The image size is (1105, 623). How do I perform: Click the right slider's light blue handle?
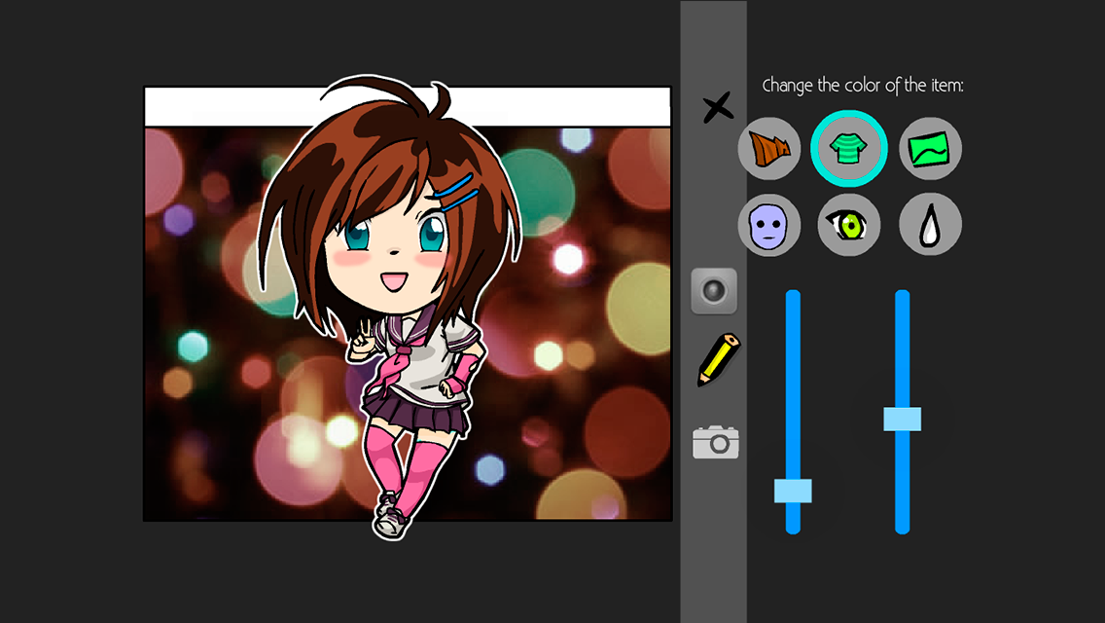pyautogui.click(x=902, y=420)
